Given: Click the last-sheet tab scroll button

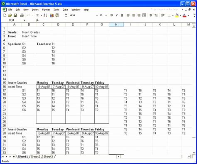Looking at the screenshot, I should pyautogui.click(x=14, y=157).
